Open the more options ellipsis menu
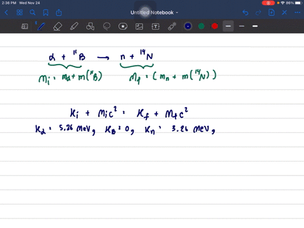The height and width of the screenshot is (228, 304). click(298, 13)
